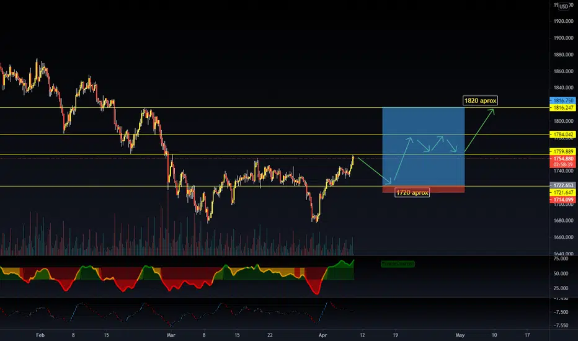Image resolution: width=578 pixels, height=341 pixels.
Task: Click the 25.000 oscillator scale value
Action: tap(561, 288)
